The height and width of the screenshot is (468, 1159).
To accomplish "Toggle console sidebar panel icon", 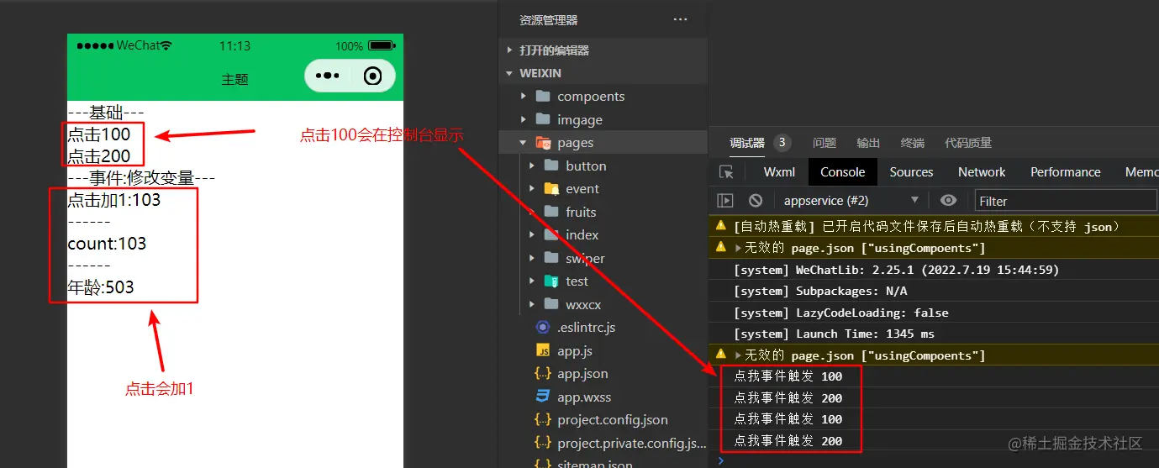I will pos(724,201).
